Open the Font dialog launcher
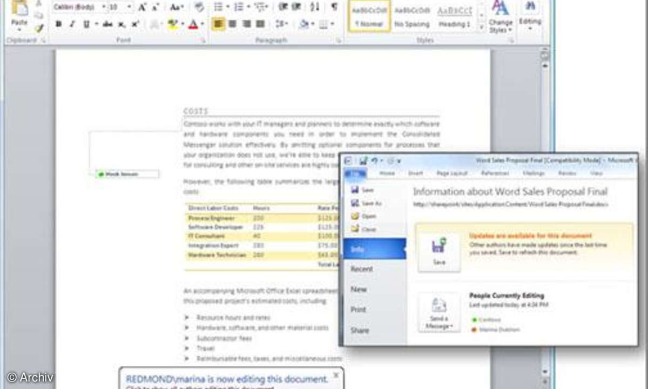Viewport: 648px width, 389px height. (x=204, y=41)
